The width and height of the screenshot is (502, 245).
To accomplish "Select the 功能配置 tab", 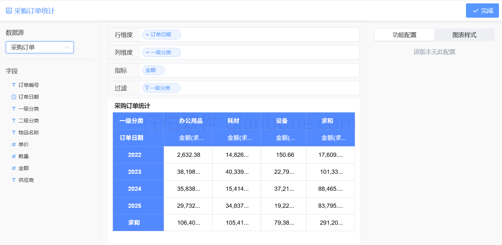I will (x=404, y=35).
